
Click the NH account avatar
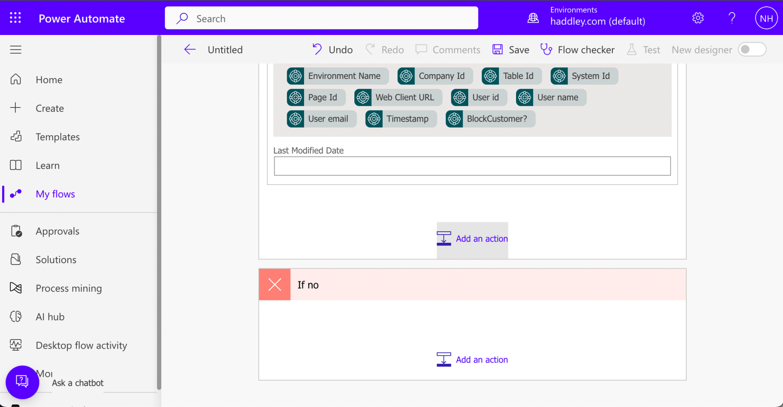coord(766,18)
